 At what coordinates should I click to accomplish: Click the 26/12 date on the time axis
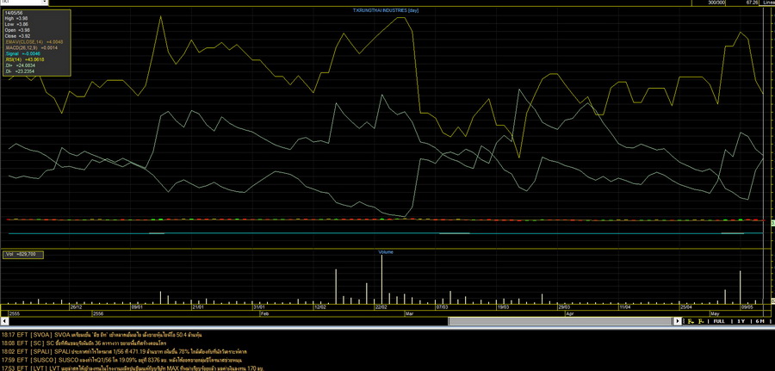[x=76, y=306]
